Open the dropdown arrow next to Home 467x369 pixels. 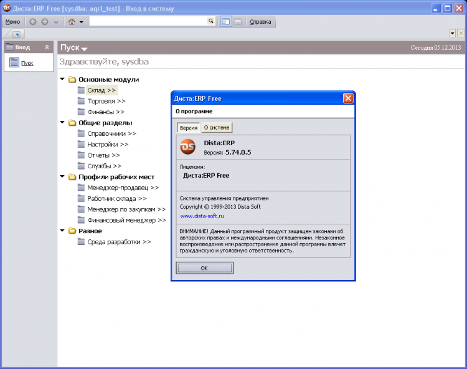[82, 22]
